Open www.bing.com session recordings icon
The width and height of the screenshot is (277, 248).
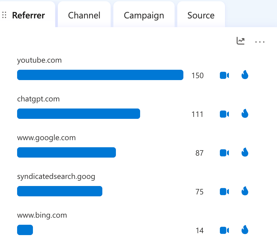(224, 230)
